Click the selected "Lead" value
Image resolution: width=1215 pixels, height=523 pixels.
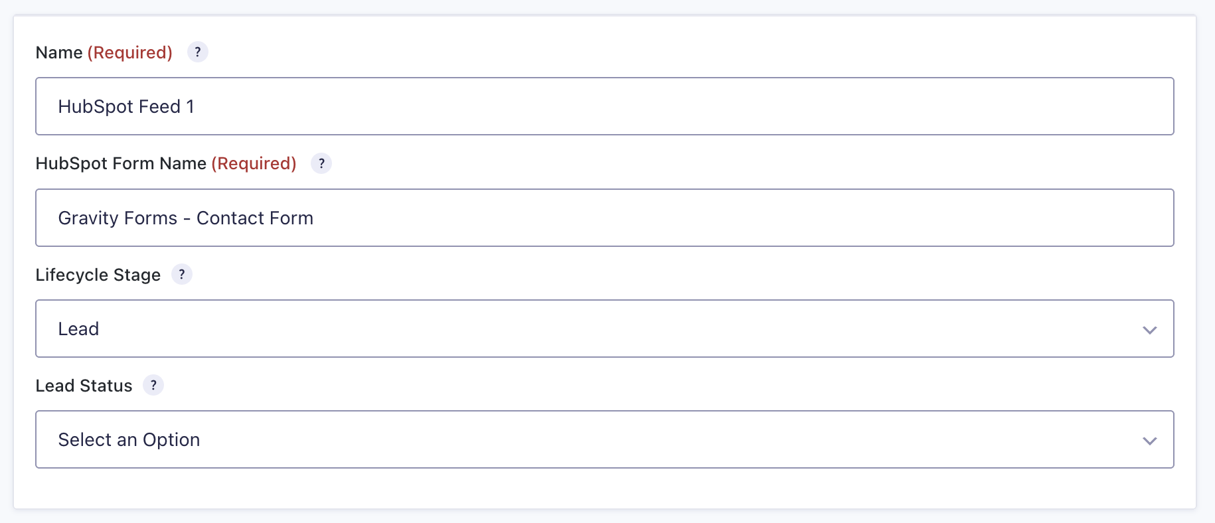78,329
